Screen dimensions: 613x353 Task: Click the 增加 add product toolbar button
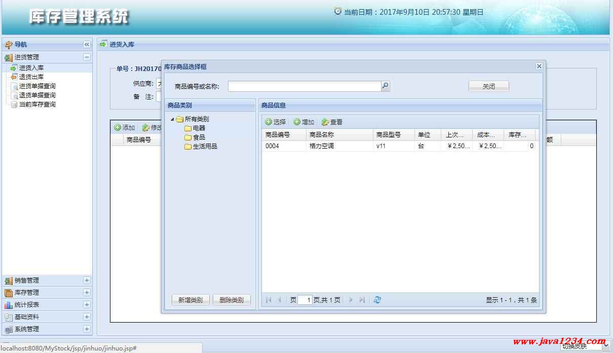tap(304, 122)
